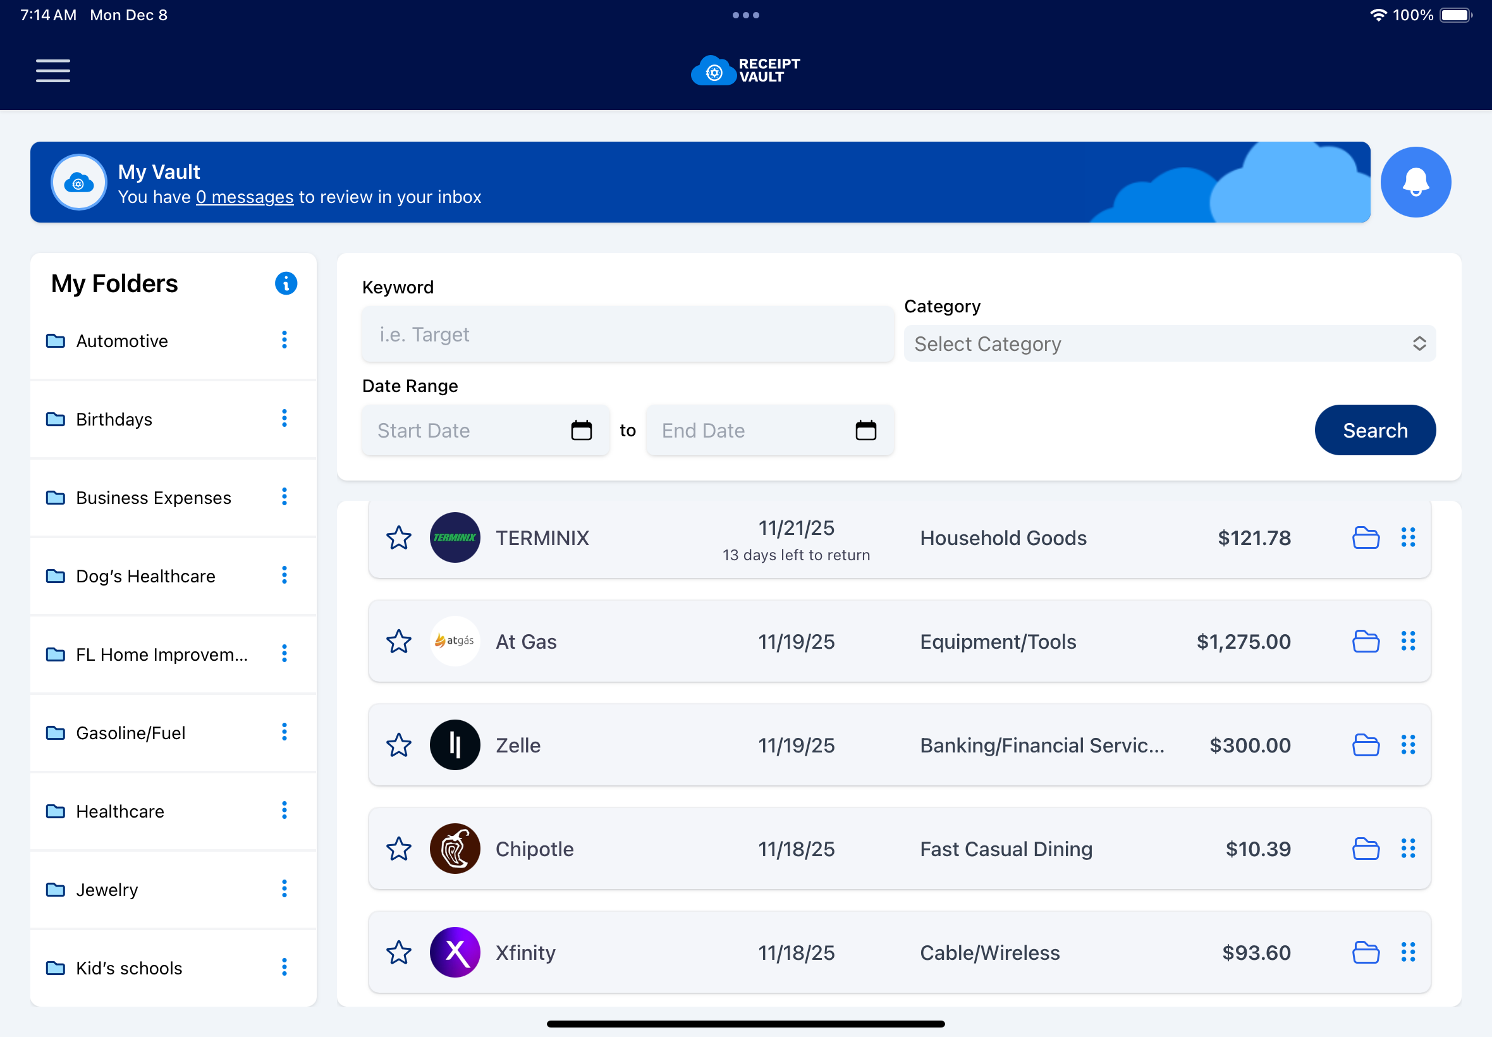Open the hamburger navigation menu

click(x=52, y=70)
